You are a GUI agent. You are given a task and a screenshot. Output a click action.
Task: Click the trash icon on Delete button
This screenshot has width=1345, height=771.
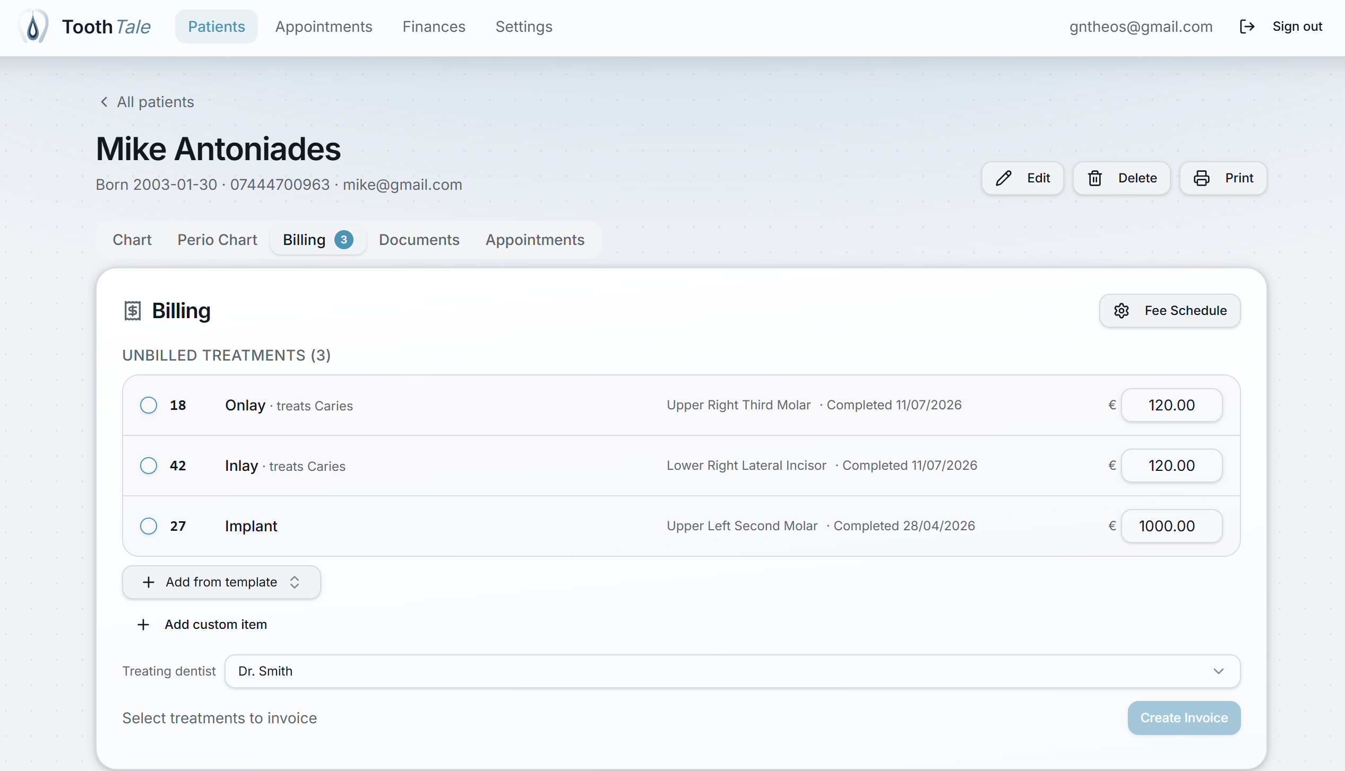click(1095, 178)
